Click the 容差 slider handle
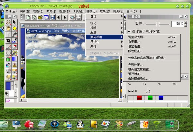Image resolution: width=193 pixels, height=132 pixels. (x=158, y=24)
